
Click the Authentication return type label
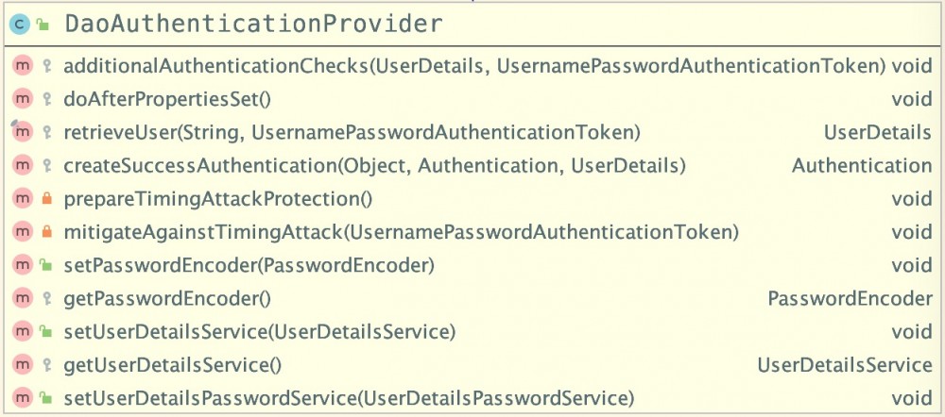pos(861,166)
